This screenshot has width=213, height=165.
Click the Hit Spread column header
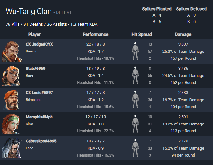click(x=142, y=34)
